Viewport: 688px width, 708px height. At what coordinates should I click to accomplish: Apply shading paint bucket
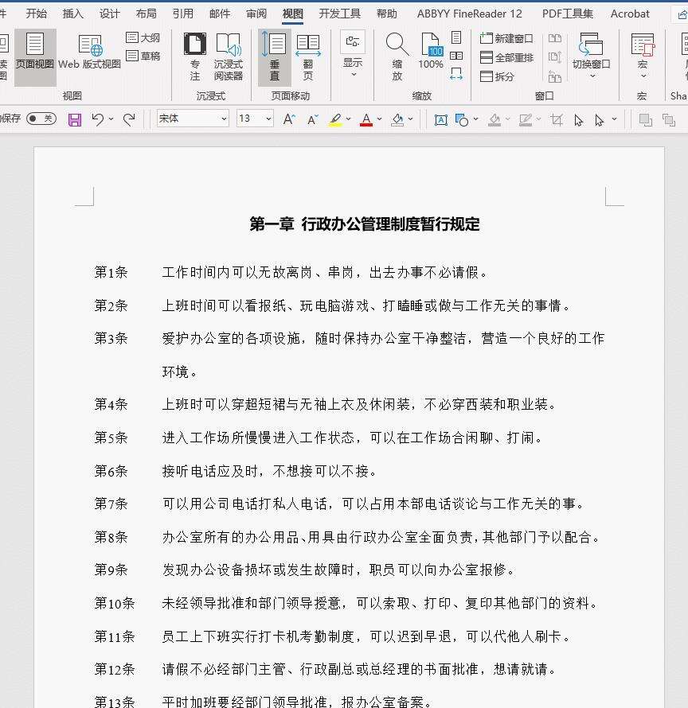point(397,119)
